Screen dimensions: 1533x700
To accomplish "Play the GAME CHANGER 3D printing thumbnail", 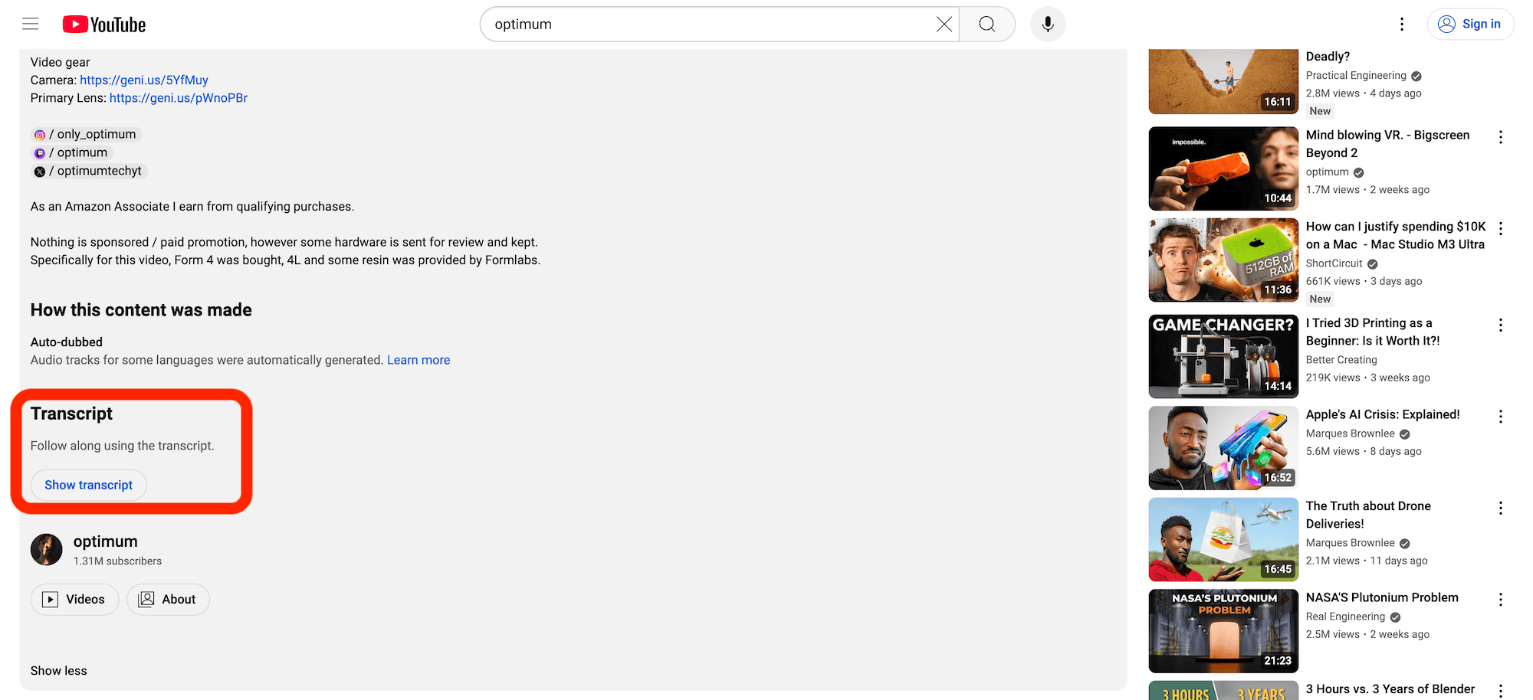I will click(1223, 356).
